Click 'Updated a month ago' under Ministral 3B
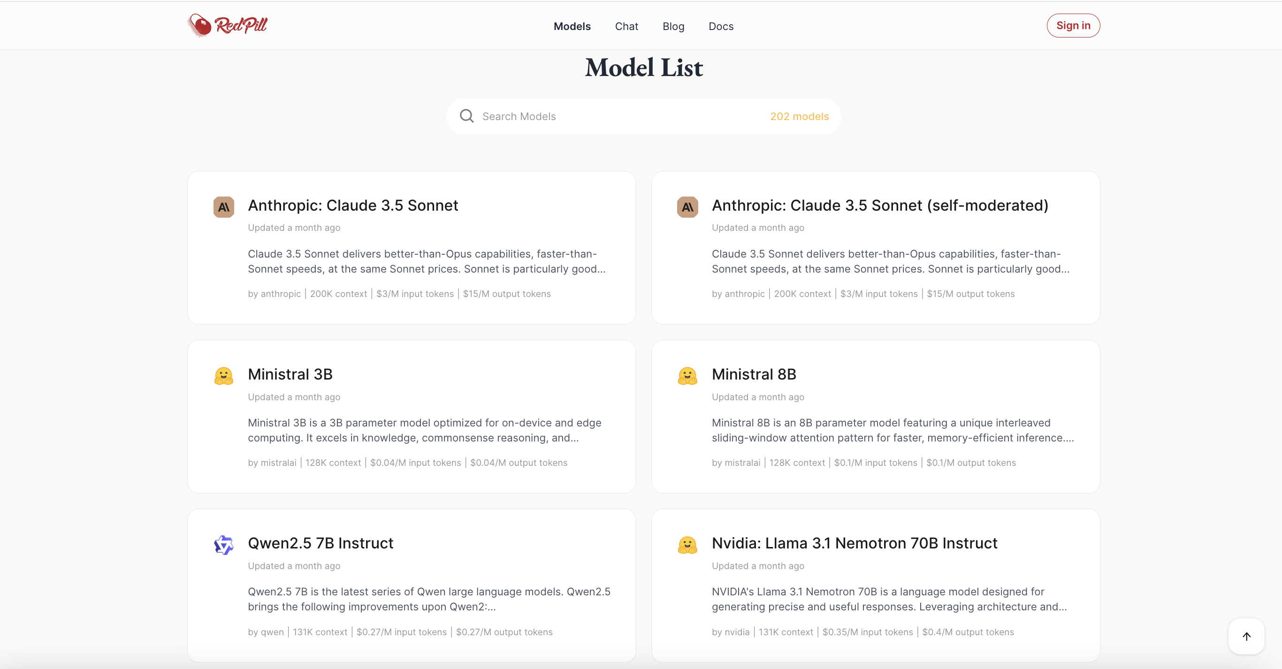The width and height of the screenshot is (1282, 669). [x=294, y=397]
